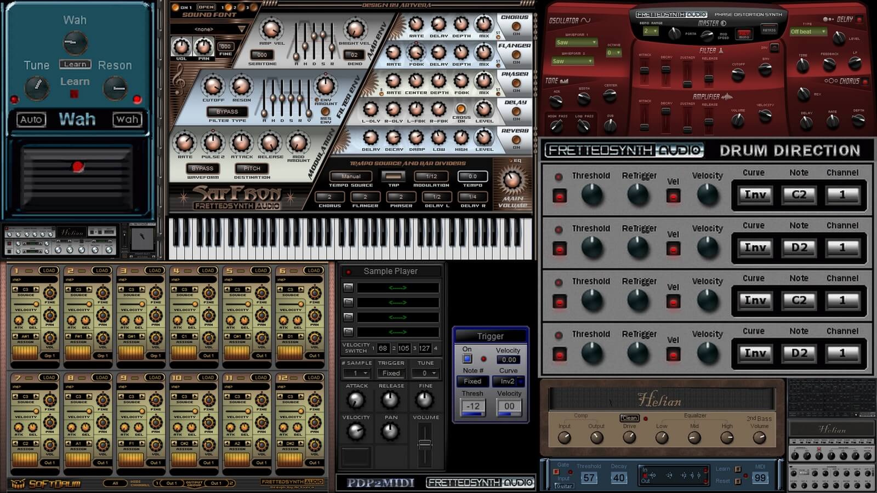The height and width of the screenshot is (493, 877).
Task: Click LOAD on SoftDrum pad 1
Action: [49, 271]
